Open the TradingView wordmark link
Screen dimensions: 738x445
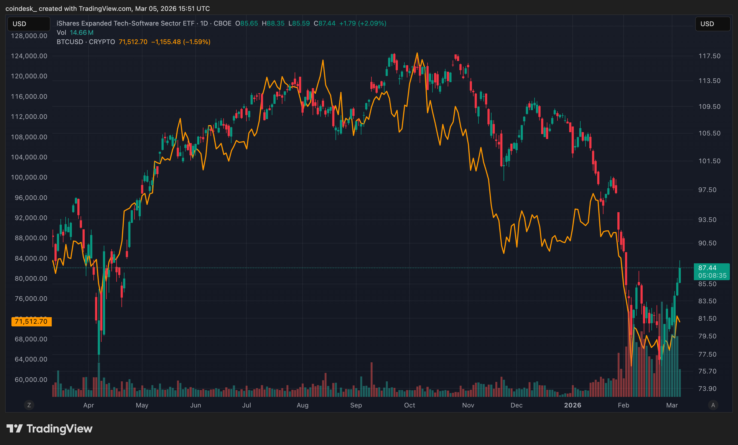[59, 428]
